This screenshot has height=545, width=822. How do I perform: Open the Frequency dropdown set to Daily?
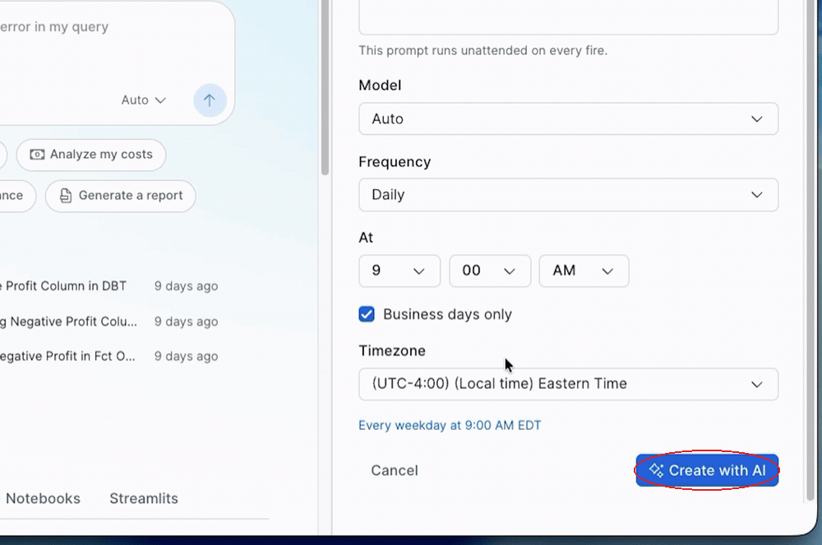click(568, 195)
